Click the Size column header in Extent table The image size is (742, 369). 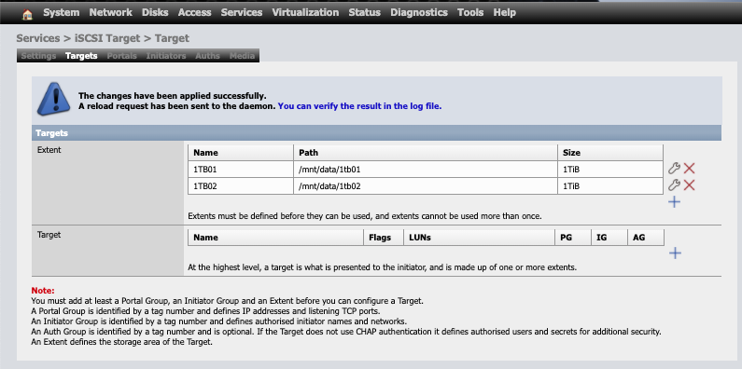[610, 153]
